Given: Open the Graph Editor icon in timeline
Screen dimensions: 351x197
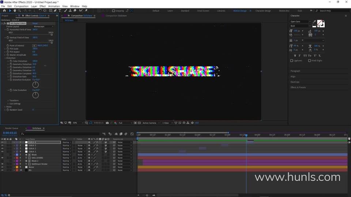Looking at the screenshot, I should tap(132, 134).
